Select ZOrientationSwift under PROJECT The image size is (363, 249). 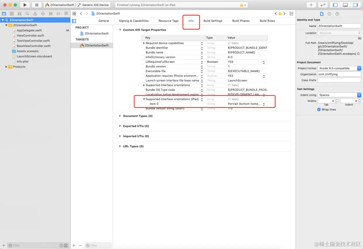pyautogui.click(x=97, y=33)
